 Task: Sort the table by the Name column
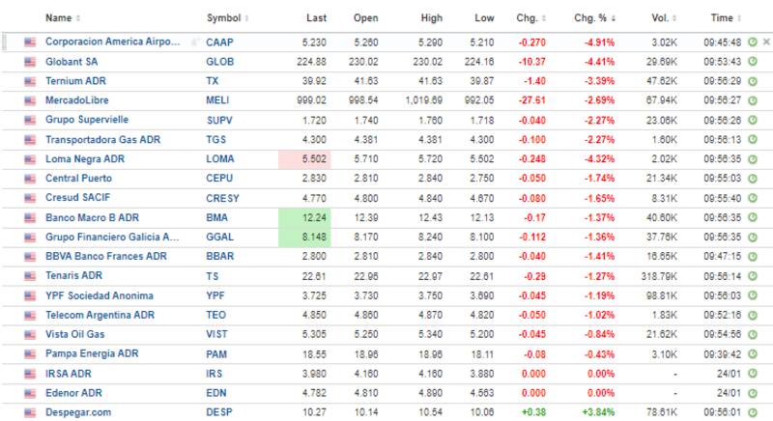coord(62,17)
